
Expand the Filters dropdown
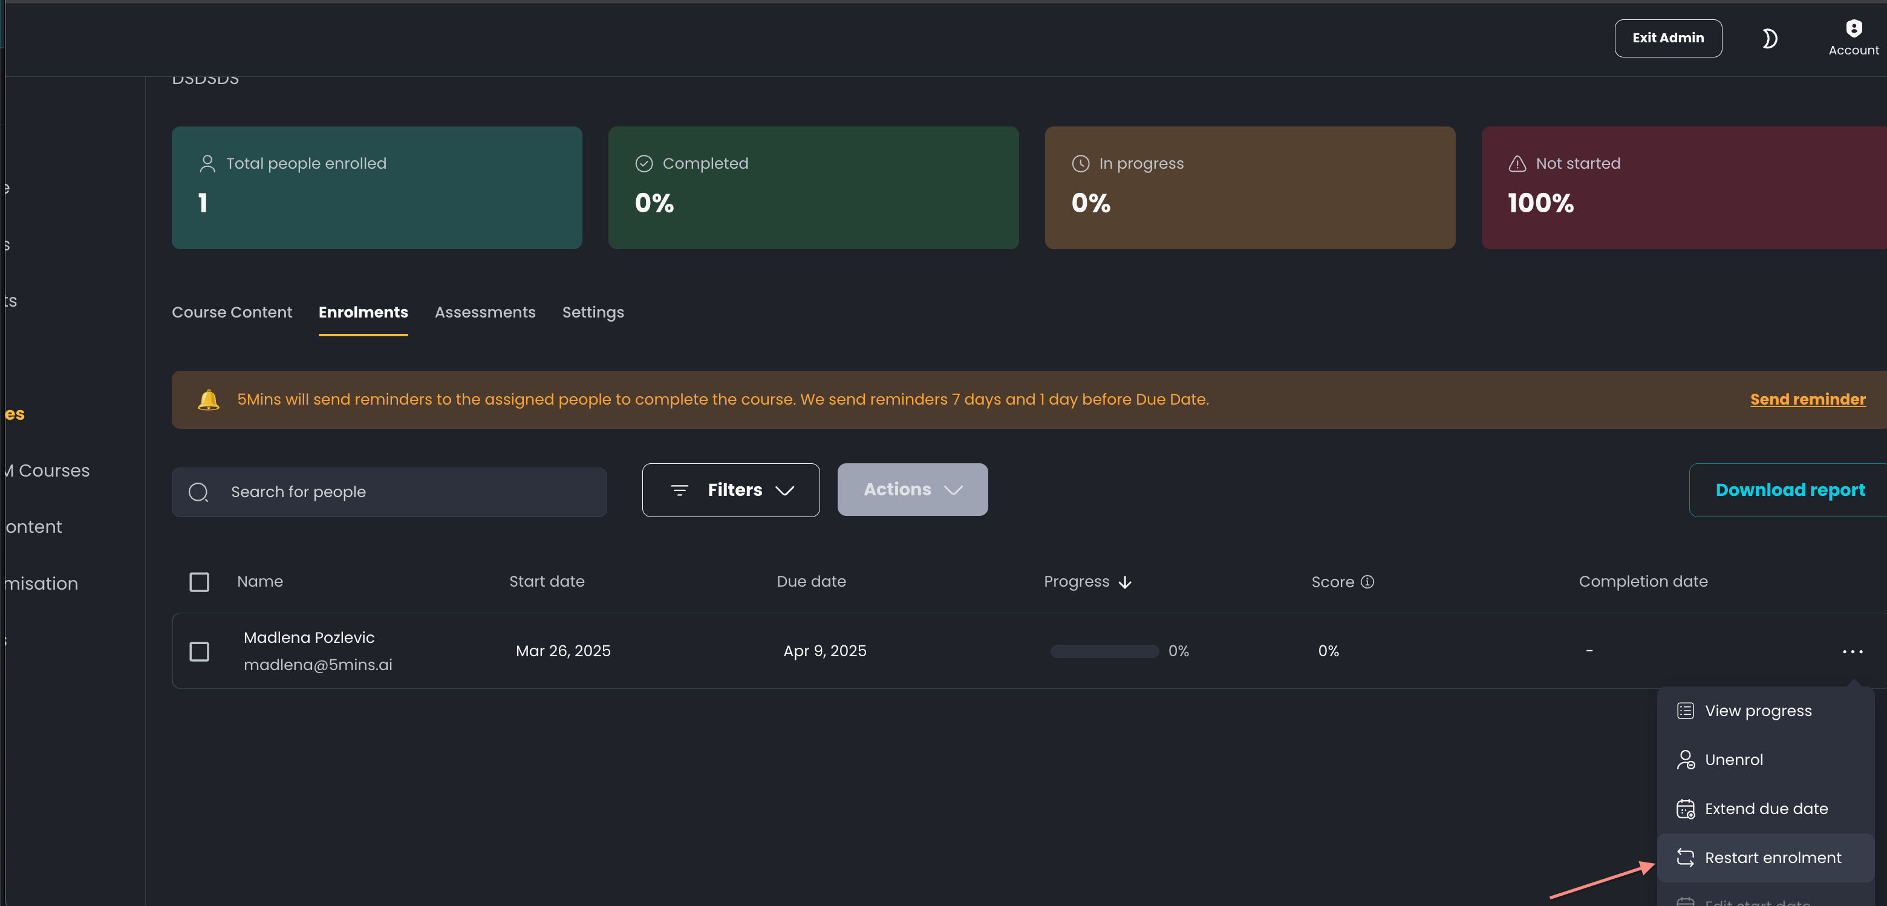[x=731, y=490]
